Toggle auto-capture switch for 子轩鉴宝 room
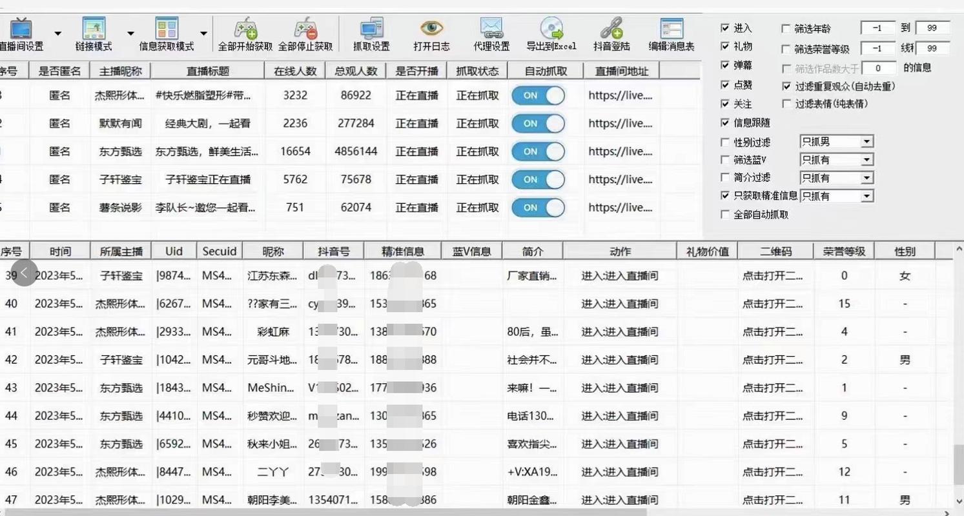The width and height of the screenshot is (964, 516). (x=538, y=179)
